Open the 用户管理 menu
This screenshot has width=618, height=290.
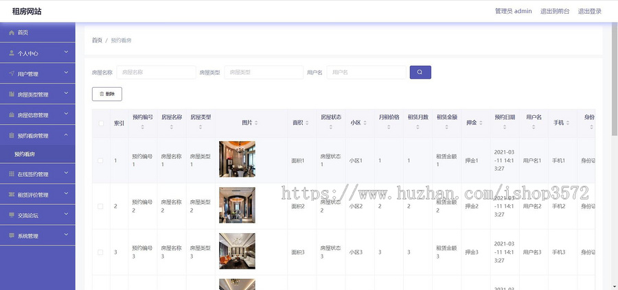pos(38,73)
